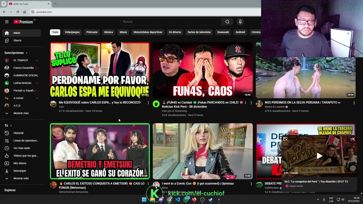Close the miniplayer

pyautogui.click(x=353, y=139)
